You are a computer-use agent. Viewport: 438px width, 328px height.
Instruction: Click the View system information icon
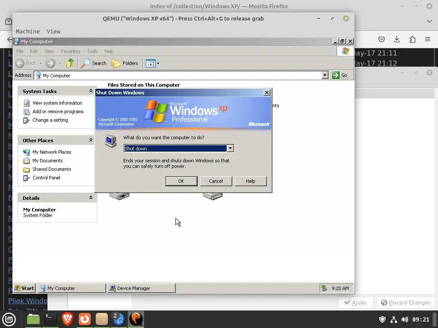pyautogui.click(x=27, y=103)
